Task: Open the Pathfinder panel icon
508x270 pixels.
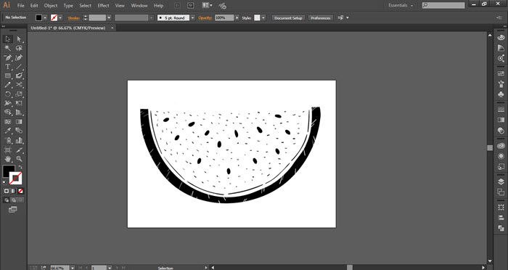Action: [501, 228]
